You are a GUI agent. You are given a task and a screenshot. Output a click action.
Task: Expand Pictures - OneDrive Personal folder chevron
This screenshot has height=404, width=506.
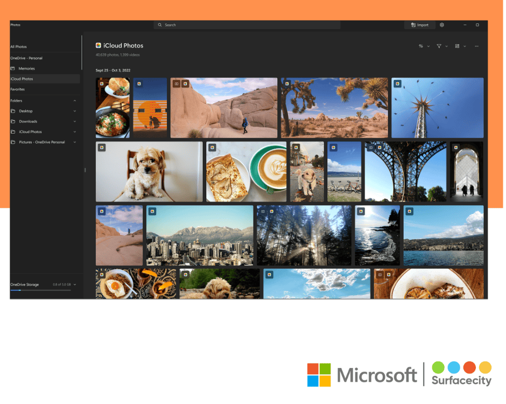point(75,142)
